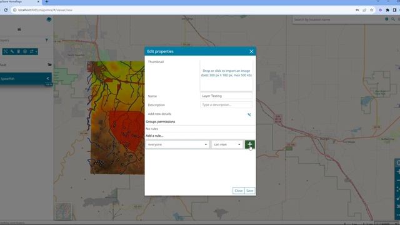Screen dimensions: 400x225
Task: Open the can view permission dropdown
Action: coord(227,144)
